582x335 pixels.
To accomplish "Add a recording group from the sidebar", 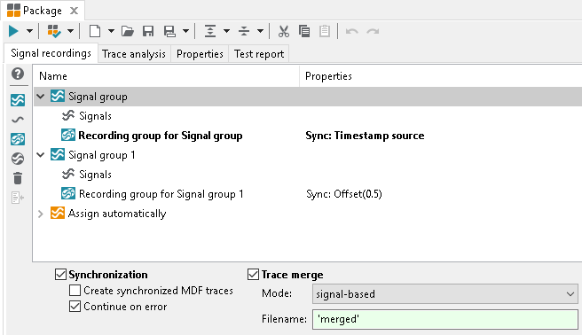I will [18, 139].
